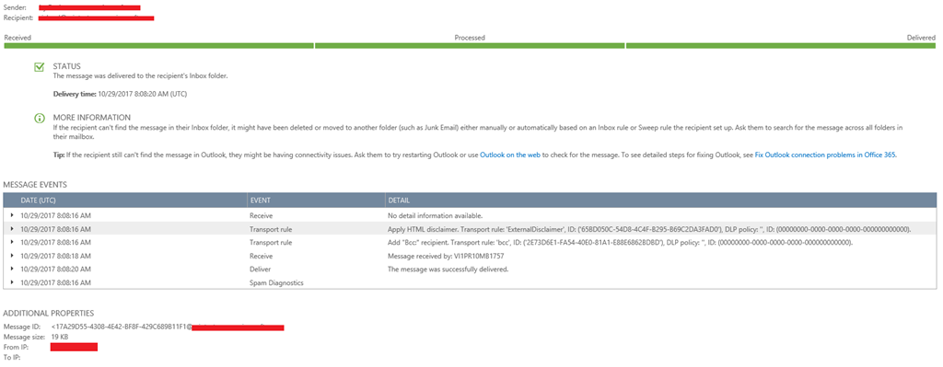The image size is (943, 367).
Task: Click the MORE INFORMATION info icon
Action: coord(39,119)
